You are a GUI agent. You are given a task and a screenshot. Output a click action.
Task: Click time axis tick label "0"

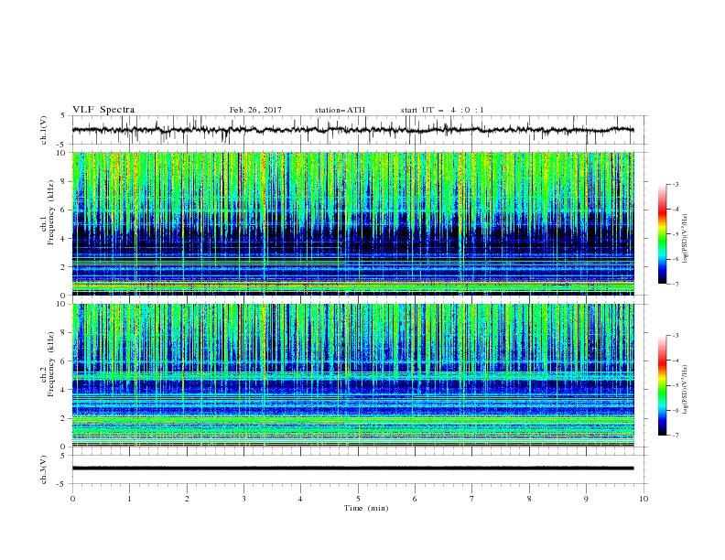pyautogui.click(x=72, y=499)
